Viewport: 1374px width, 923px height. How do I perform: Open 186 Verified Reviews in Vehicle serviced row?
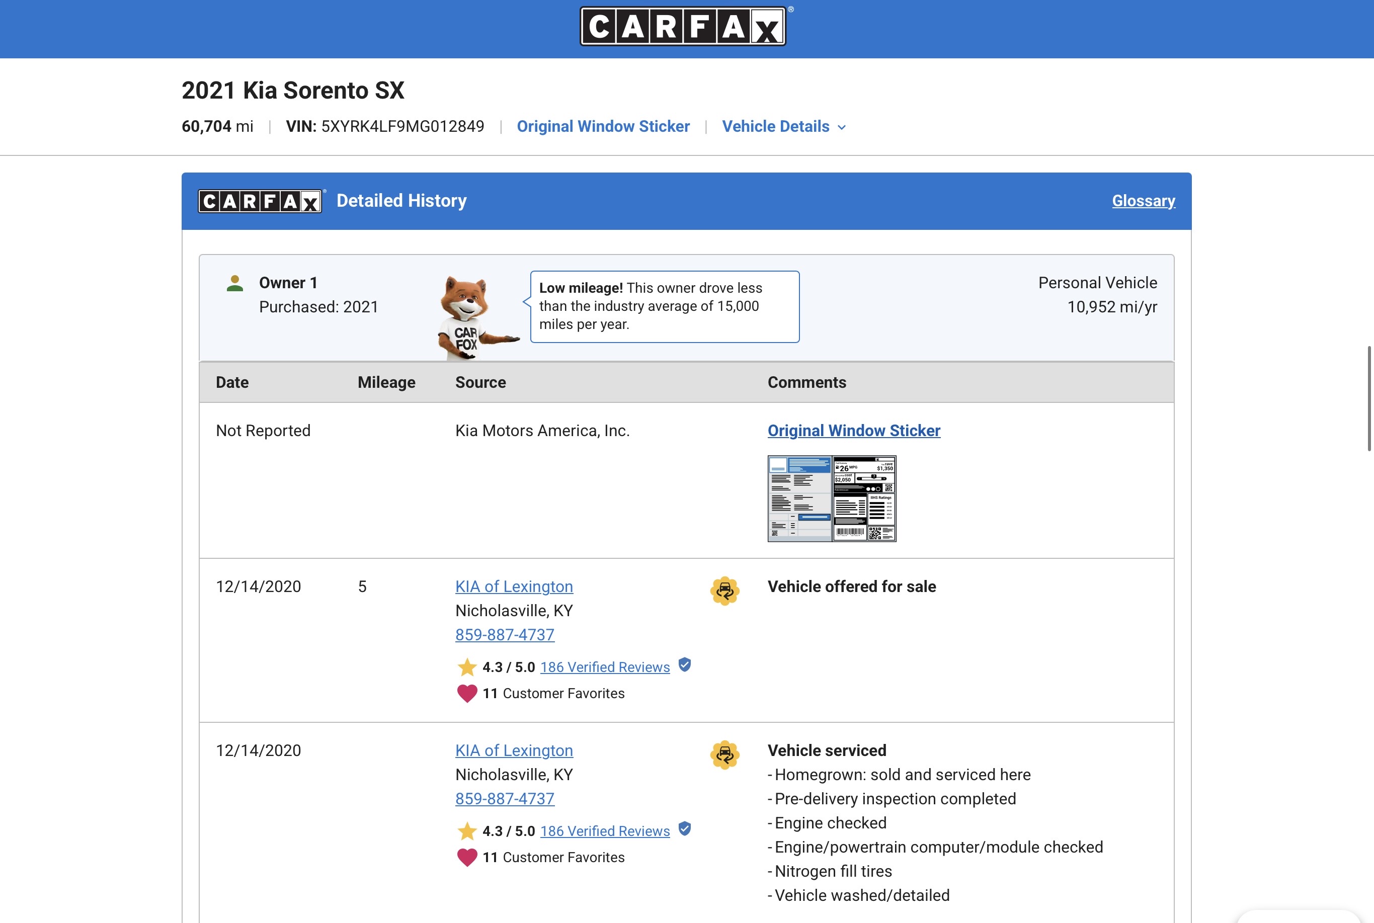pyautogui.click(x=605, y=832)
